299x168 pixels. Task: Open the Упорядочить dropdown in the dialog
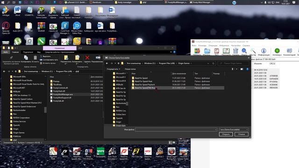click(x=114, y=69)
